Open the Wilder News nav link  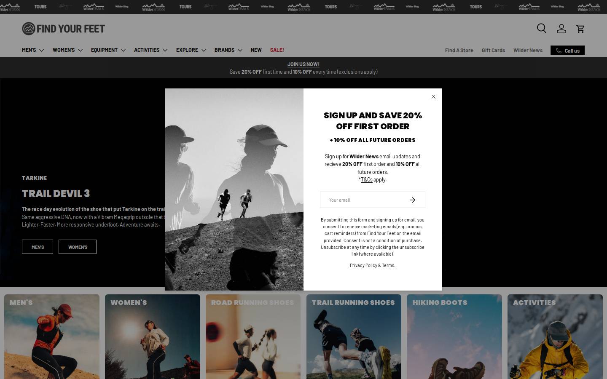(528, 50)
